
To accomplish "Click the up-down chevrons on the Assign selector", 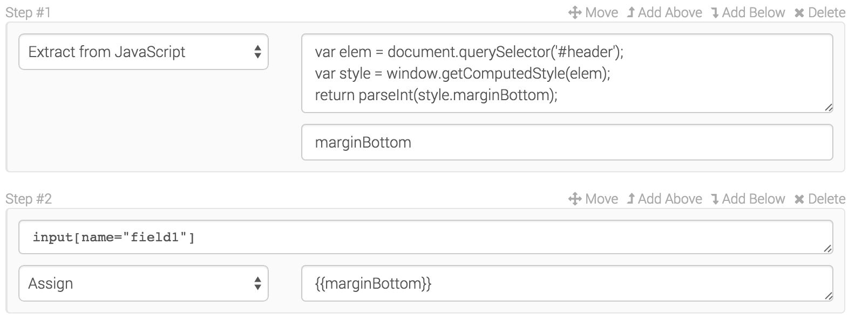I will pyautogui.click(x=258, y=283).
